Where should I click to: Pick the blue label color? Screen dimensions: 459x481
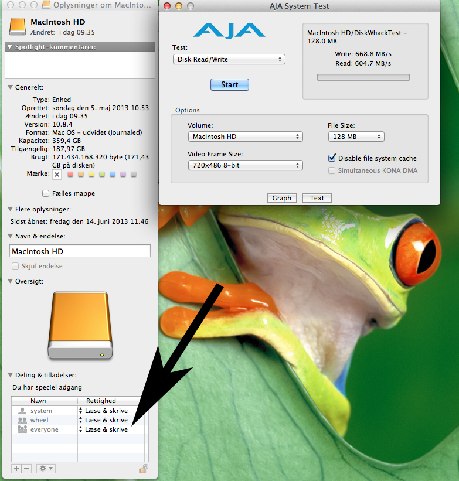tap(113, 175)
